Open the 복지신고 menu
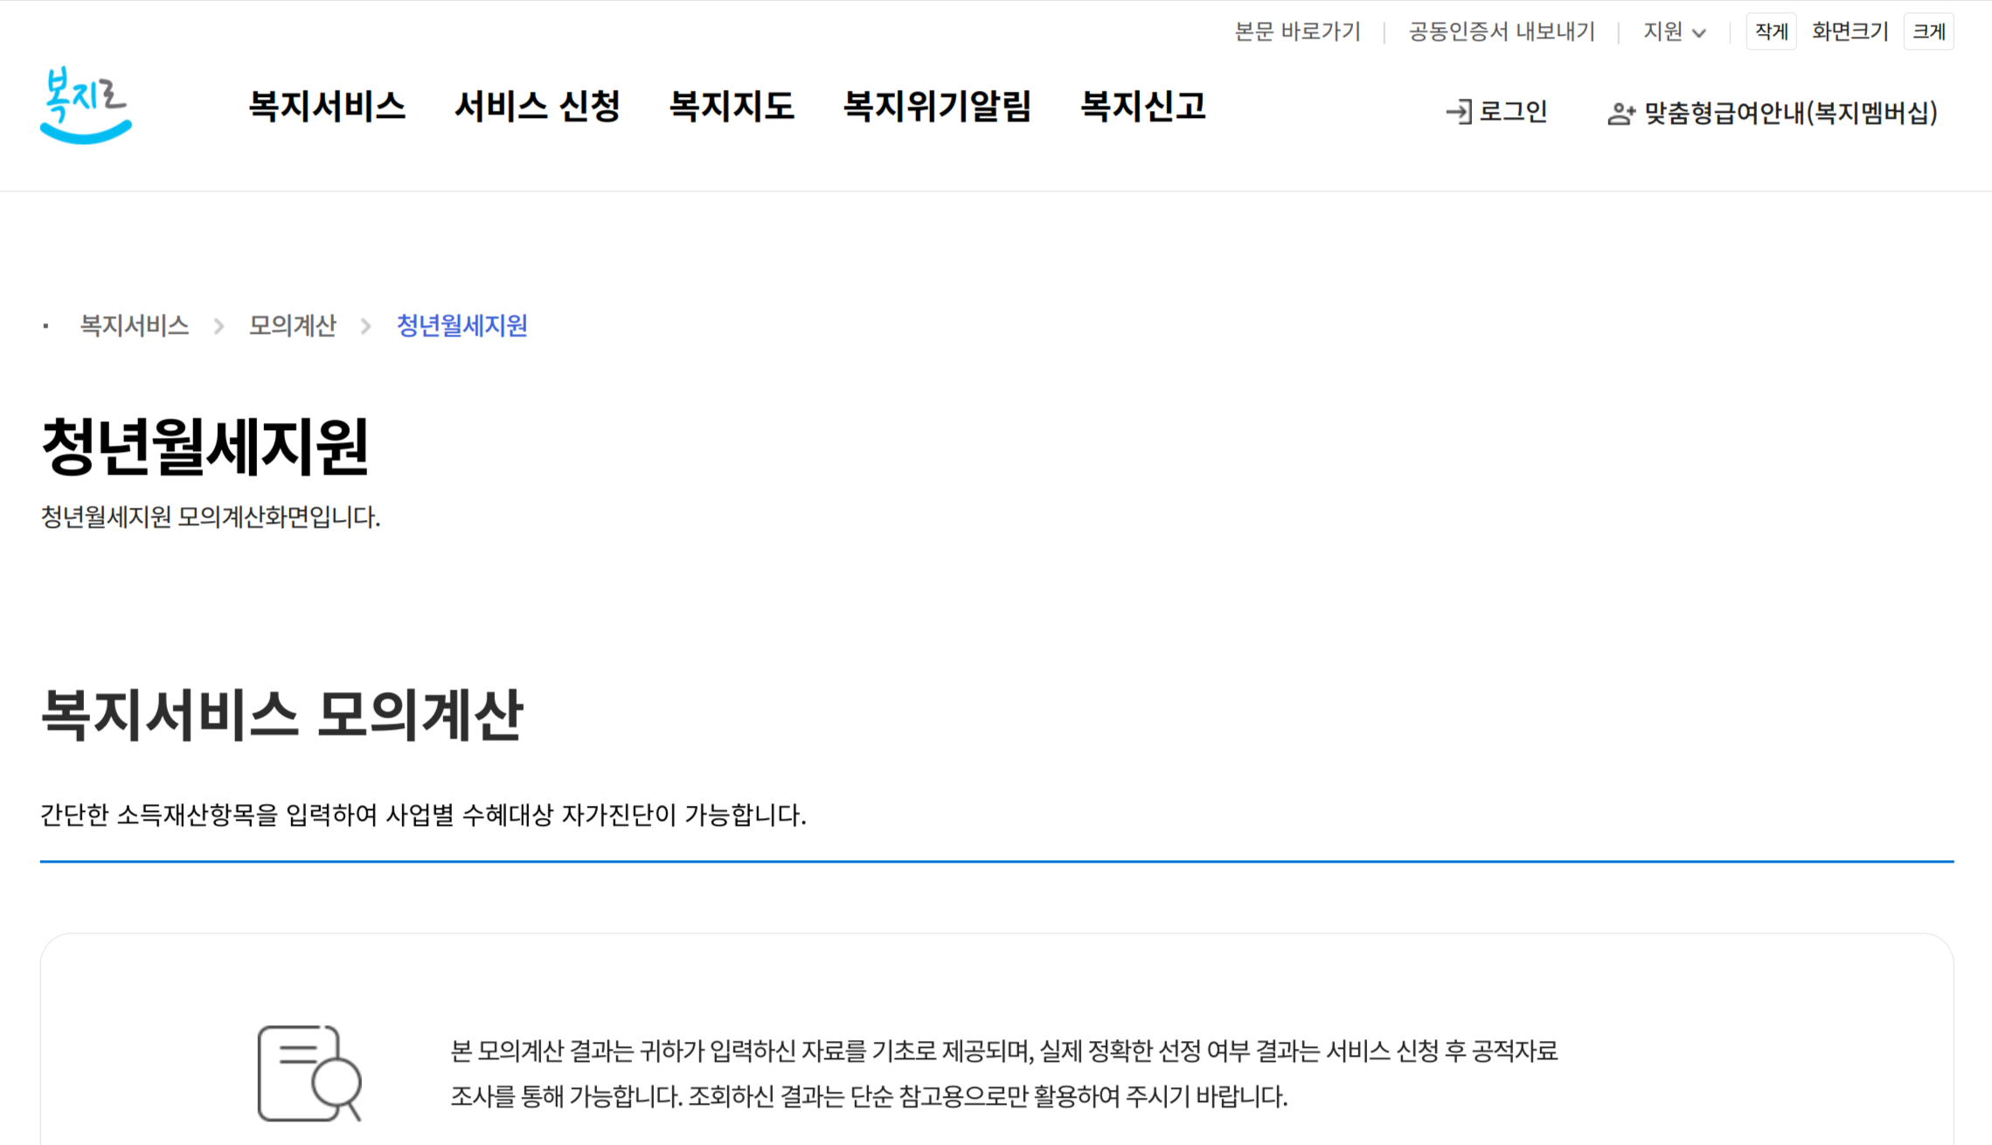Screen dimensions: 1992x1145 pyautogui.click(x=1142, y=107)
